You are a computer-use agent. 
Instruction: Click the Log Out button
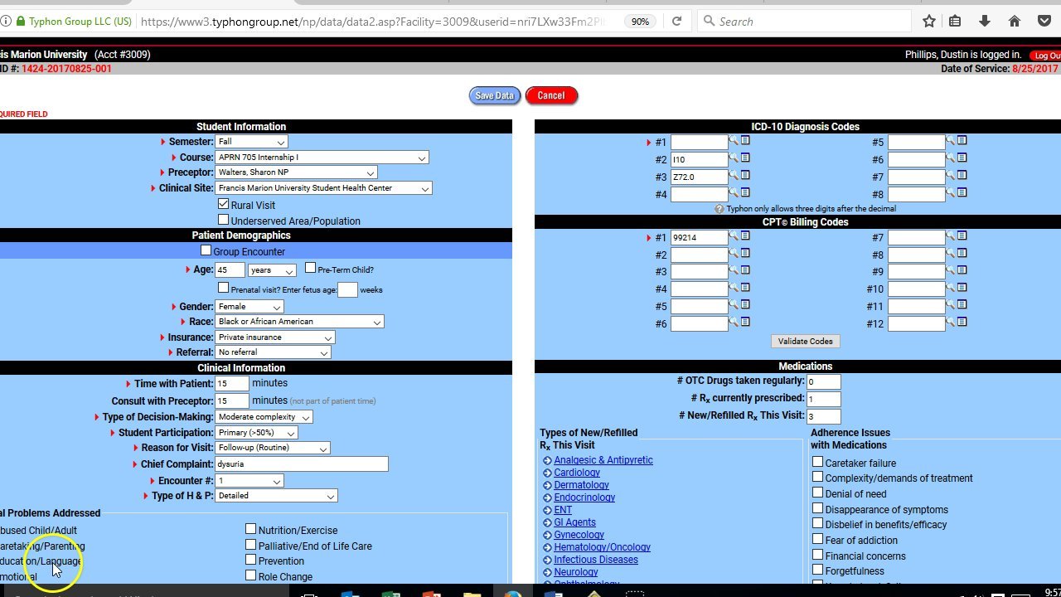click(1046, 56)
